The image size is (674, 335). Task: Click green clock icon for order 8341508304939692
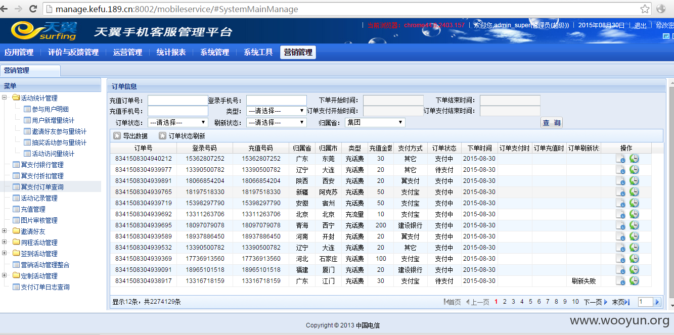[x=634, y=214]
